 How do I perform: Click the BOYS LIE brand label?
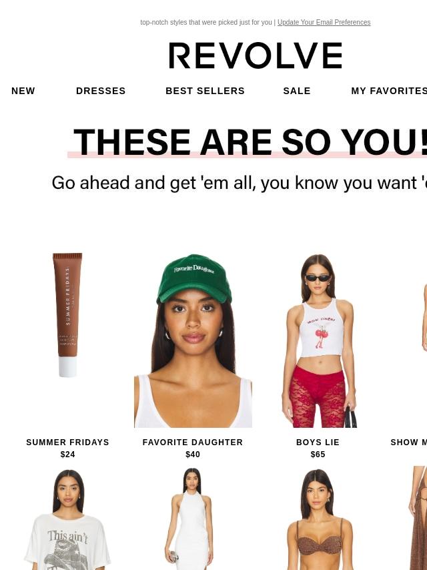(x=318, y=443)
